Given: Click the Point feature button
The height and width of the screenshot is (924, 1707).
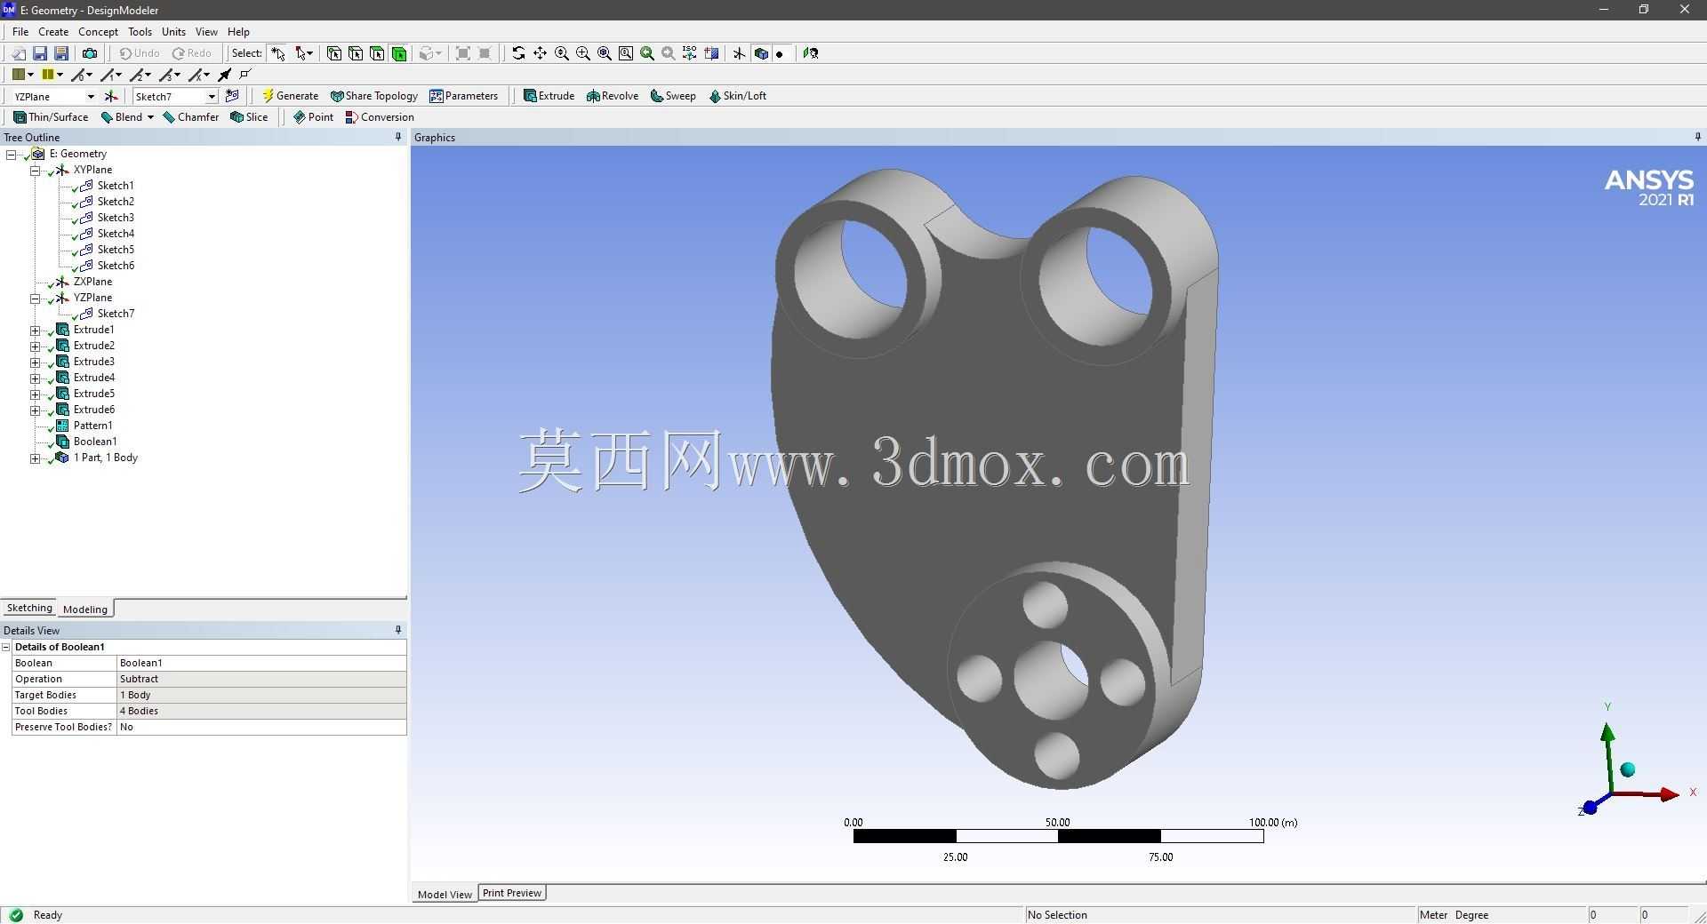Looking at the screenshot, I should [x=313, y=117].
